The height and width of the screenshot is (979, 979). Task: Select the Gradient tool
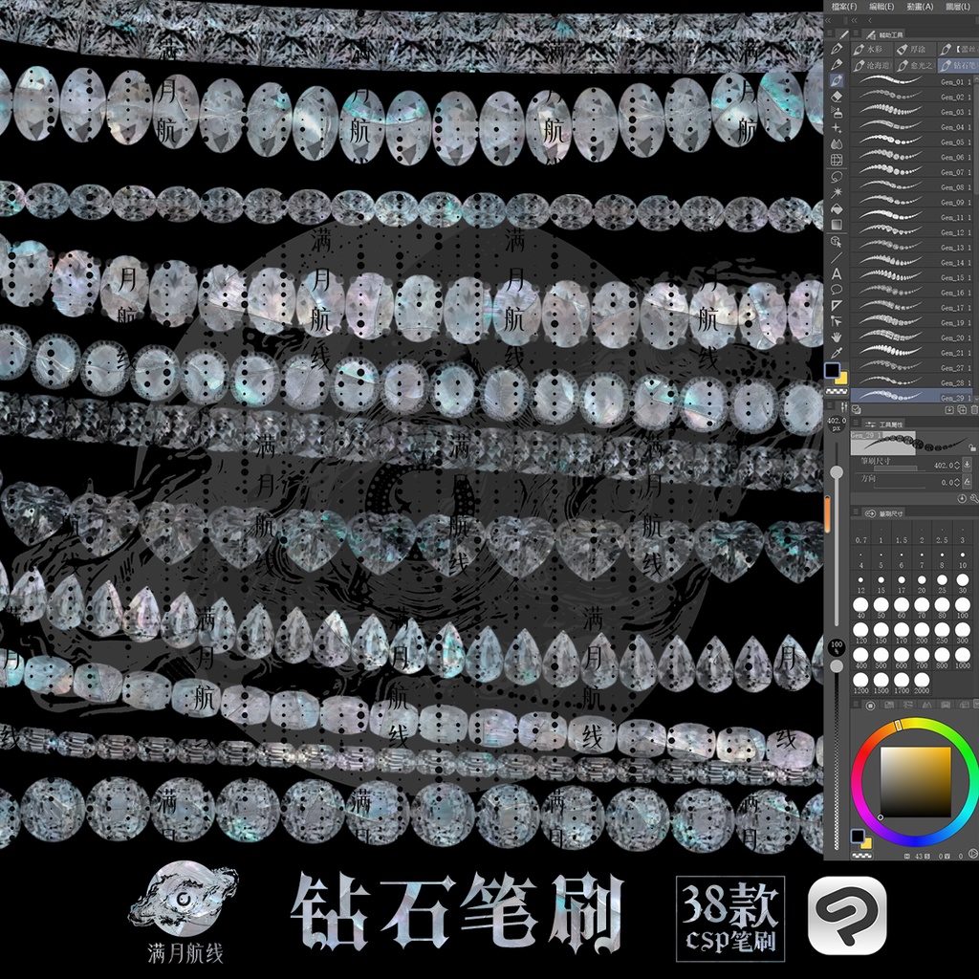[838, 226]
